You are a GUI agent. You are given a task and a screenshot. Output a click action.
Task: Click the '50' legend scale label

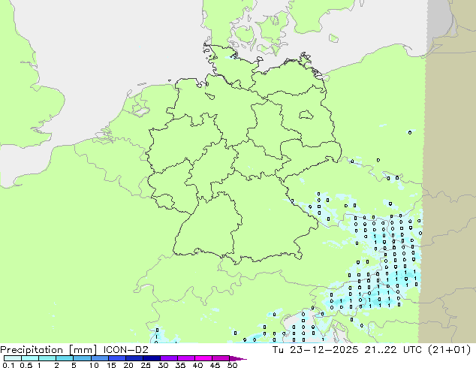[x=233, y=365]
